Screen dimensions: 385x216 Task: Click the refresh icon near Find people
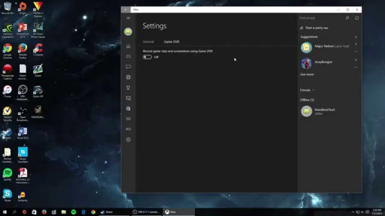356,18
